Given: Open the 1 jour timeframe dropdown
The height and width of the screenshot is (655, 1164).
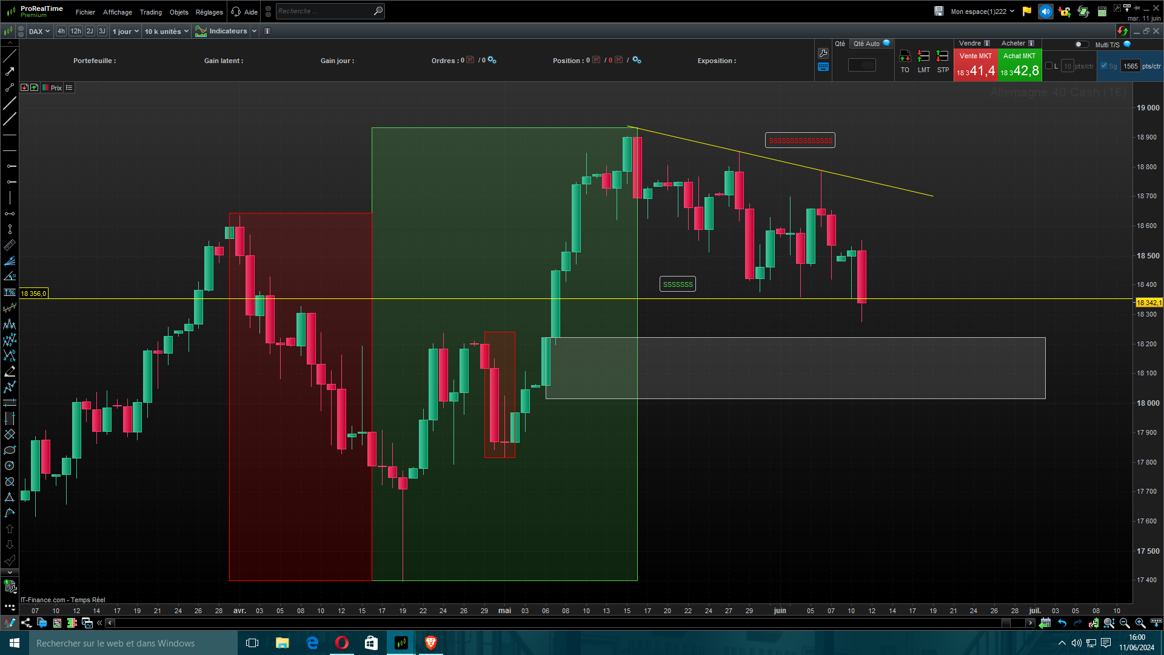Looking at the screenshot, I should click(x=125, y=31).
